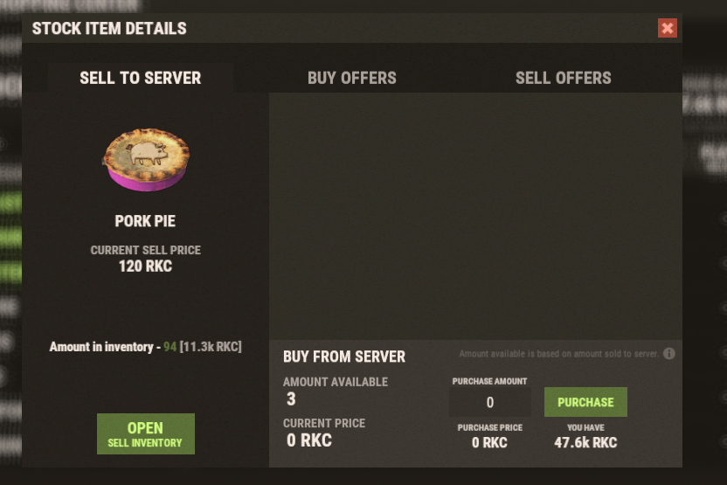Click the Purchase Price 0 RKC value
Viewport: 727px width, 485px height.
tap(489, 442)
